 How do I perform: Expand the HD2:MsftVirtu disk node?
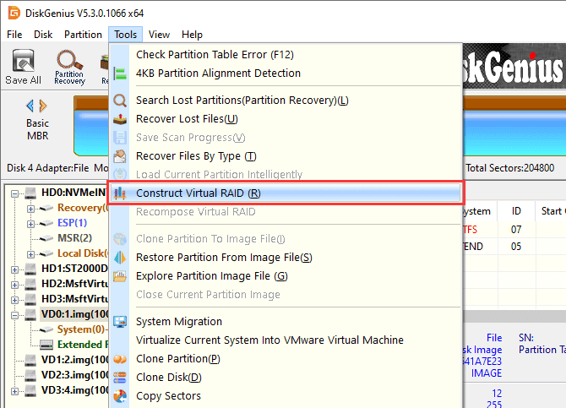click(15, 285)
